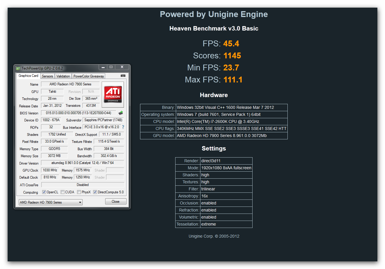The image size is (385, 269).
Task: Click the default Memory field 1250 MHz
Action: (x=83, y=177)
